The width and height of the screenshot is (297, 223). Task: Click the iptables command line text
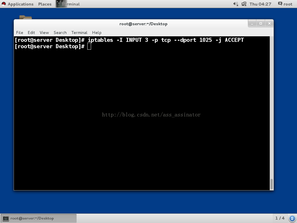click(166, 40)
